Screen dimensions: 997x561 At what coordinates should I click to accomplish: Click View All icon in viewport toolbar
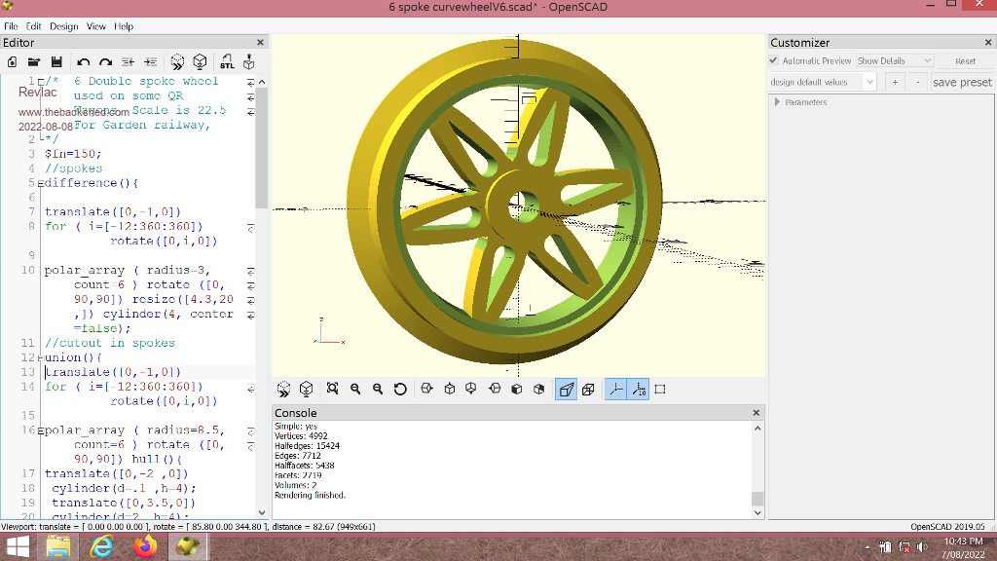click(x=332, y=389)
